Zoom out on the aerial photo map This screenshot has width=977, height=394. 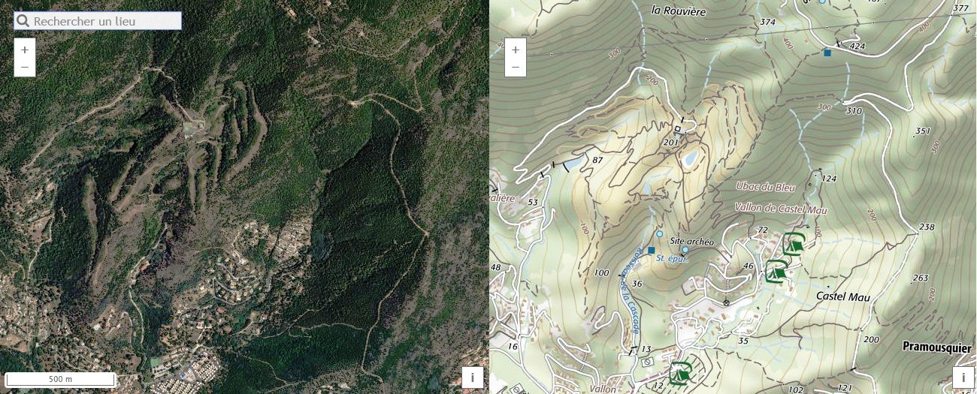(25, 68)
